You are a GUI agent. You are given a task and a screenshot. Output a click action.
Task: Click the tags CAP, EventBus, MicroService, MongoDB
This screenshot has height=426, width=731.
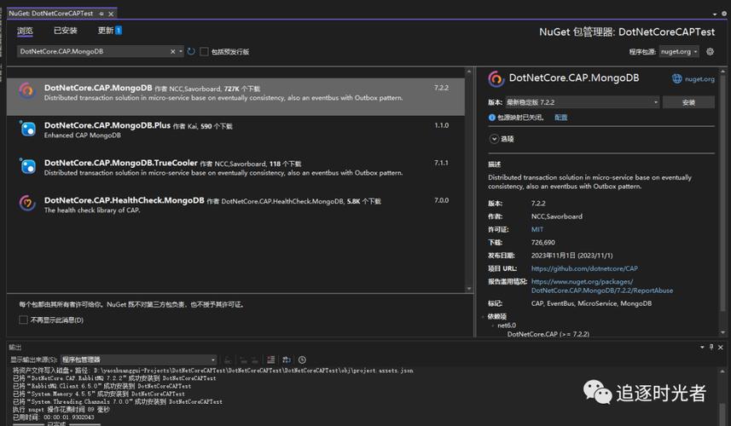[x=591, y=303]
